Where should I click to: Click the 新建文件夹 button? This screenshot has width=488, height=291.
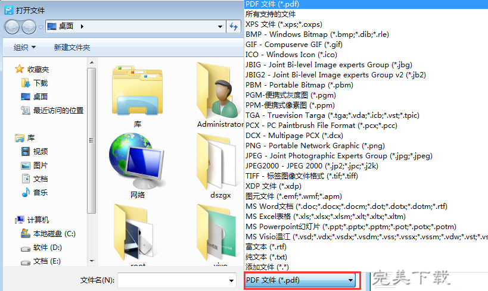tap(72, 47)
